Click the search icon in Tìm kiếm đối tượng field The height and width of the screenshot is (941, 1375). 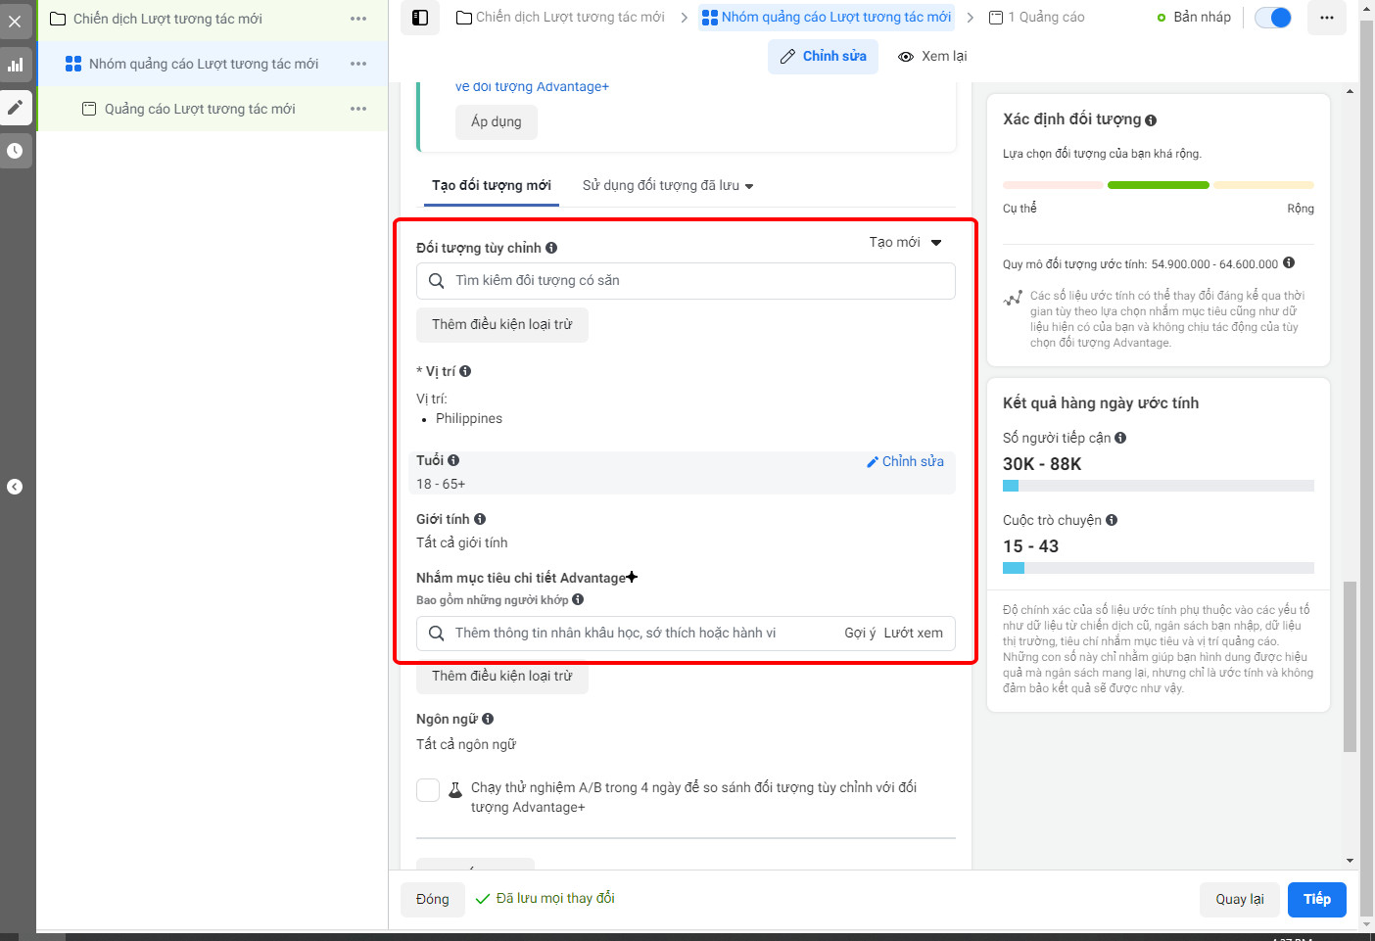(x=437, y=281)
